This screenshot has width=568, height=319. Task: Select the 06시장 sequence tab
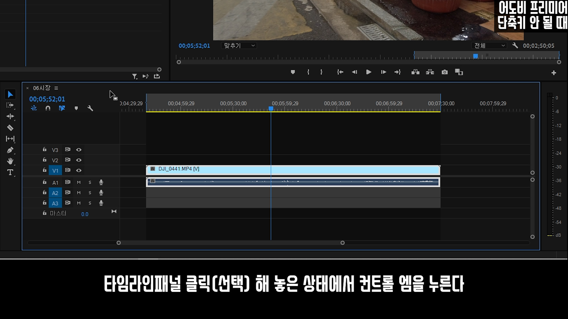tap(41, 88)
